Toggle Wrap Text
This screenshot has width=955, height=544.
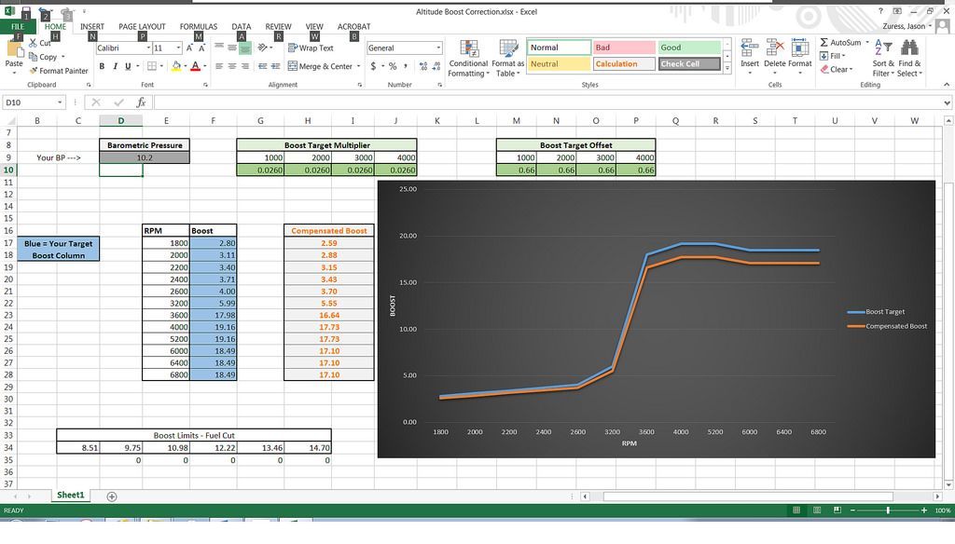click(311, 48)
